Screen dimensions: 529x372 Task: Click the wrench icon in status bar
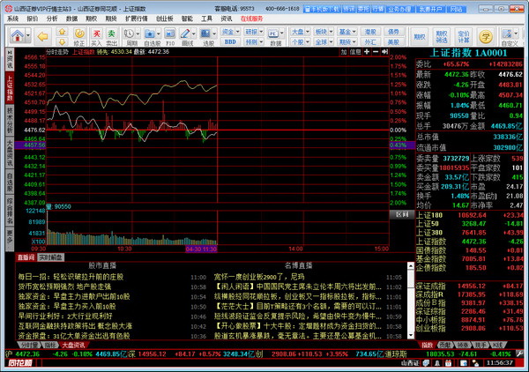[519, 353]
